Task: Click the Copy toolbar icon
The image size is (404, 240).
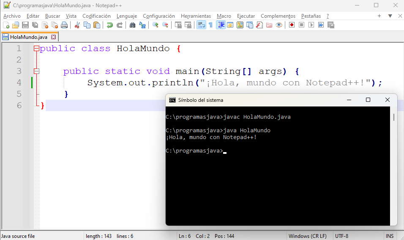Action: pos(87,25)
